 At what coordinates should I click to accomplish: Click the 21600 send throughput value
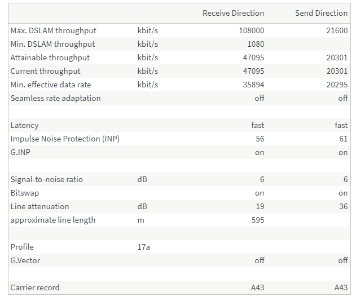tap(337, 30)
